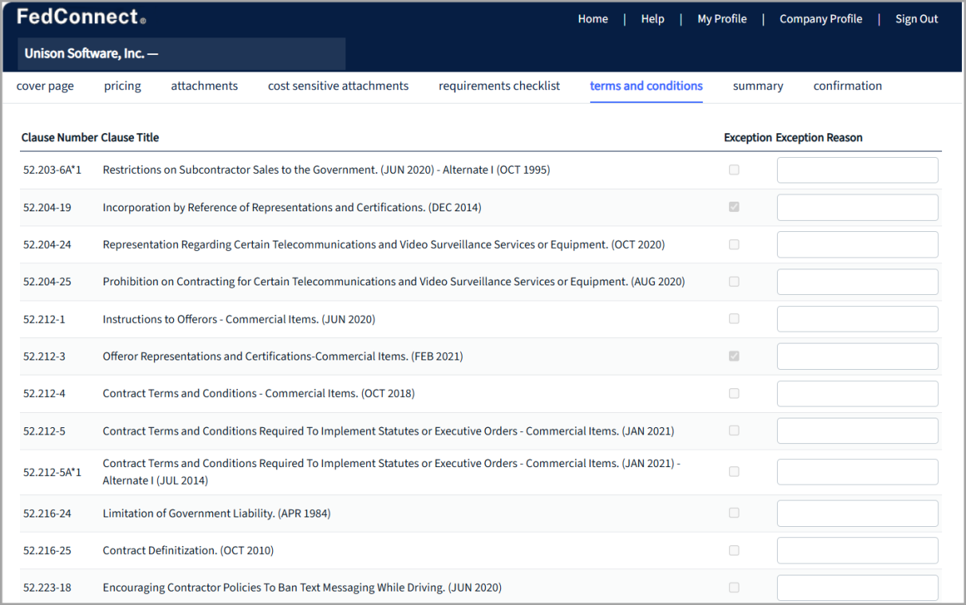Click the Clause Title column header
The width and height of the screenshot is (966, 605).
click(130, 138)
